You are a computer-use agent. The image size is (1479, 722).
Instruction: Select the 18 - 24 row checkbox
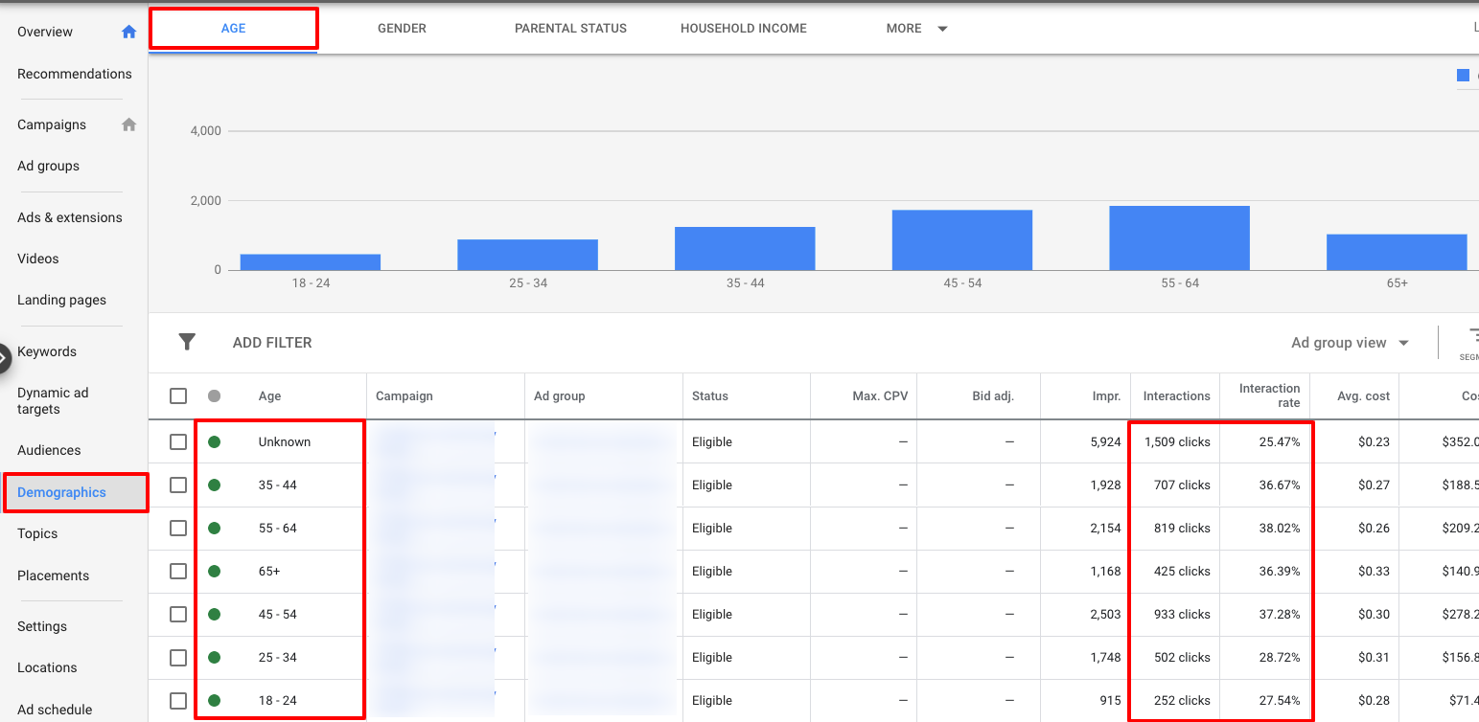click(x=178, y=700)
